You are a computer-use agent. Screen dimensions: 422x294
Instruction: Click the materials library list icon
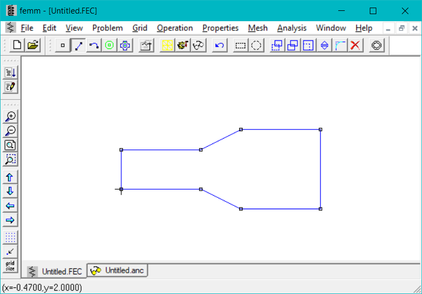point(10,72)
